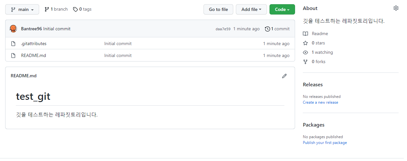Click the Bantree96 user avatar
The width and height of the screenshot is (407, 161).
(13, 29)
